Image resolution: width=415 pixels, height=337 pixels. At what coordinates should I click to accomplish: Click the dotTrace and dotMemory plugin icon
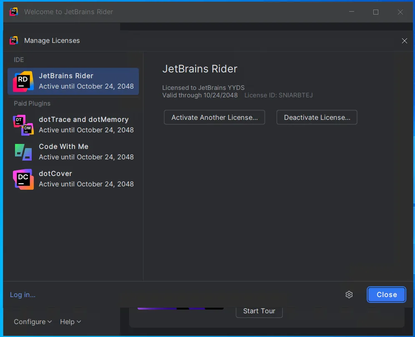[23, 125]
